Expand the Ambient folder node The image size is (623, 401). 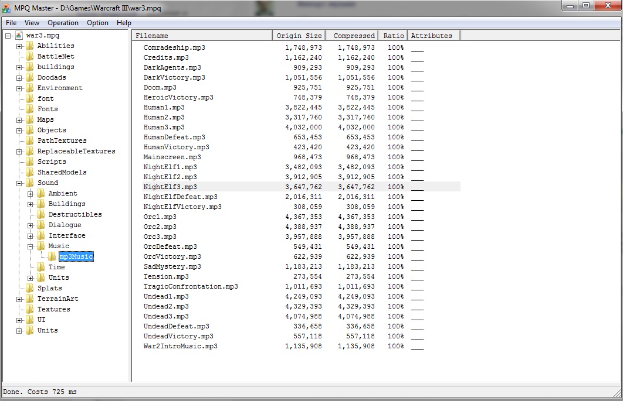(x=30, y=194)
